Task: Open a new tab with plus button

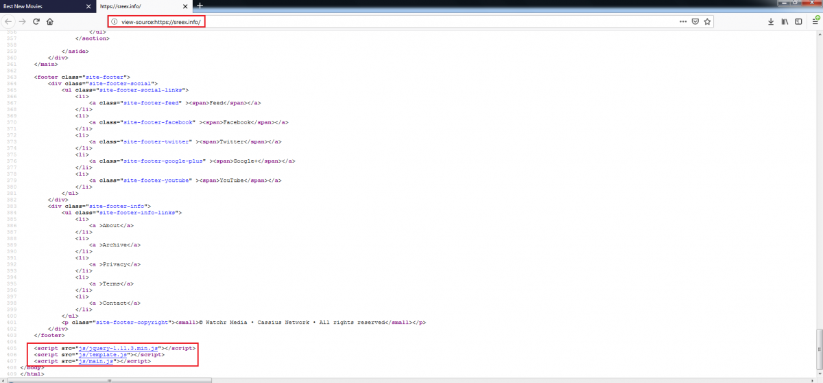Action: tap(200, 5)
